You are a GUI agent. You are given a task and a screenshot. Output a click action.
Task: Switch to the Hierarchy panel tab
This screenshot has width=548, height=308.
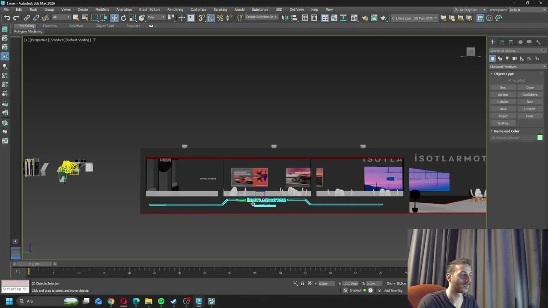pos(511,42)
